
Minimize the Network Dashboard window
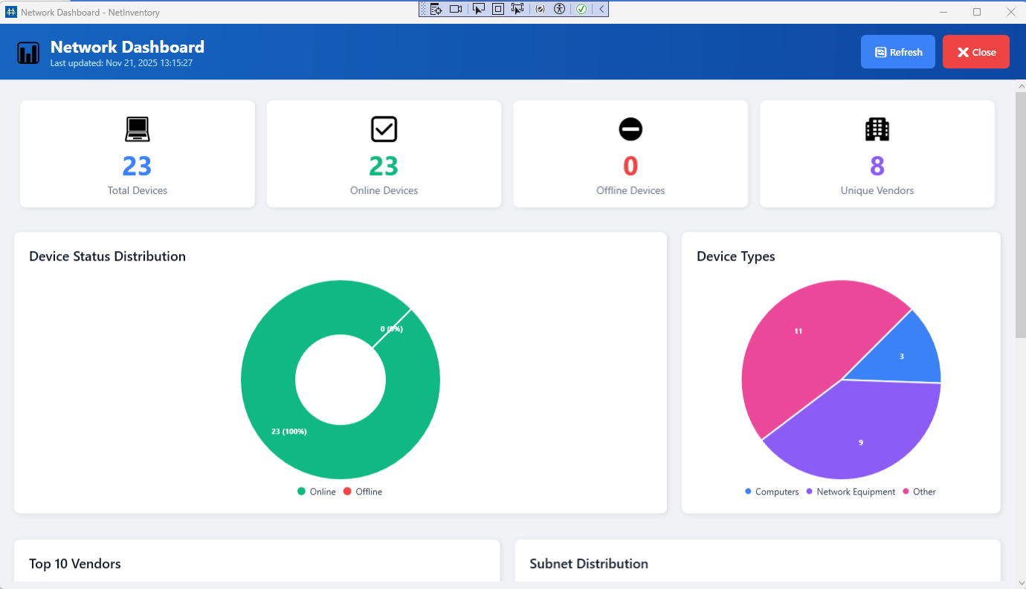(x=943, y=12)
